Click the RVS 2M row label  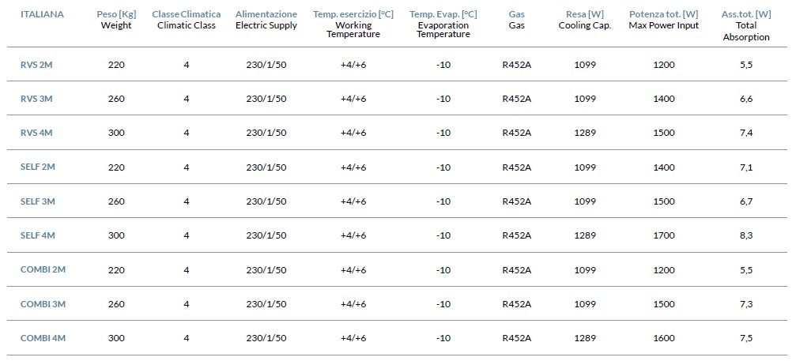[x=36, y=65]
